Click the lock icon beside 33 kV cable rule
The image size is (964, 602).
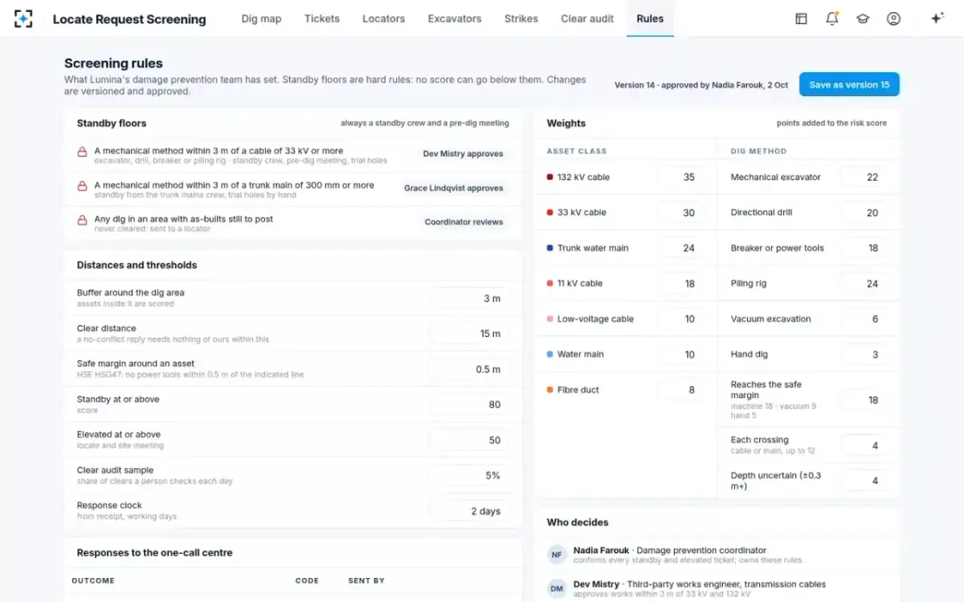pos(82,153)
